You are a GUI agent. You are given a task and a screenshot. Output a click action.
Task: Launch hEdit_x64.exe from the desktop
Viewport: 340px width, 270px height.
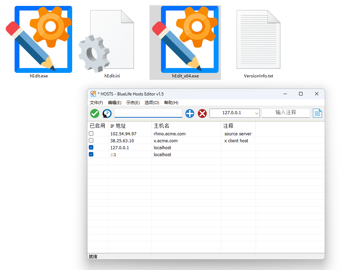185,39
